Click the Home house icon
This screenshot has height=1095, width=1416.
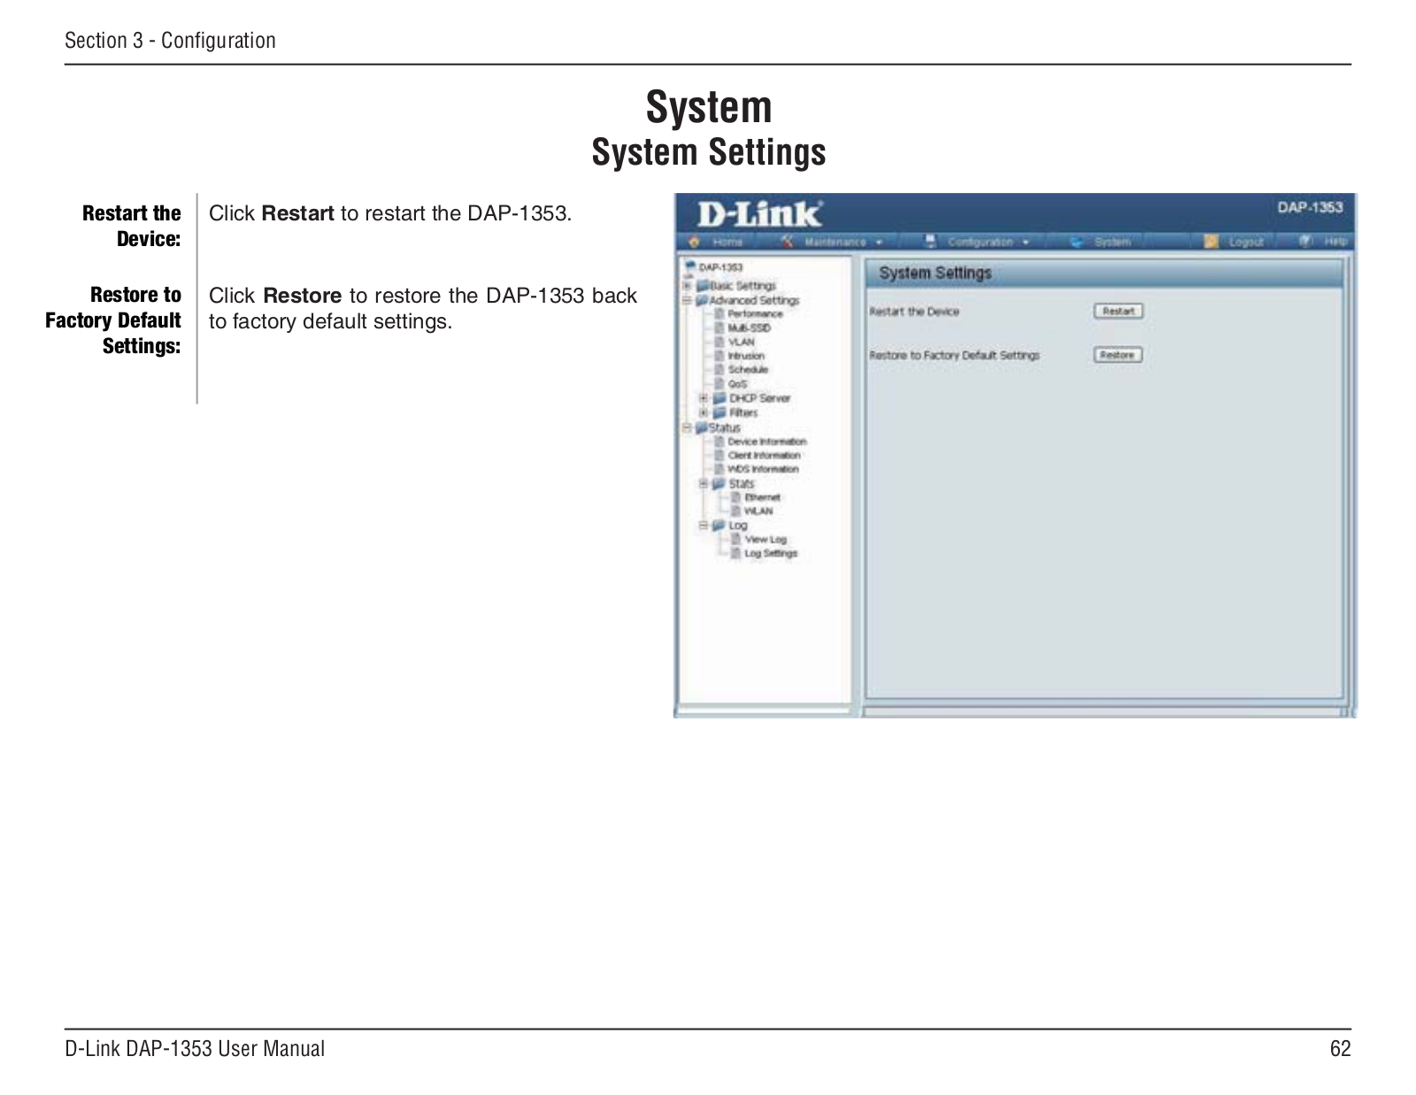point(695,242)
